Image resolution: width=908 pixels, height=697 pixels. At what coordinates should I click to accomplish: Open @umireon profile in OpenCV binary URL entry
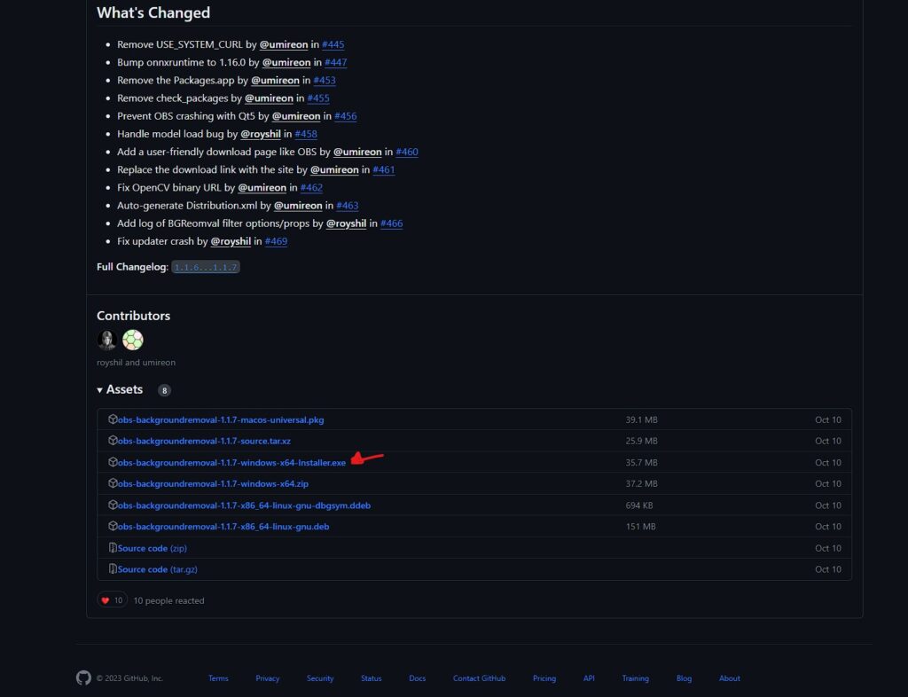pyautogui.click(x=262, y=188)
